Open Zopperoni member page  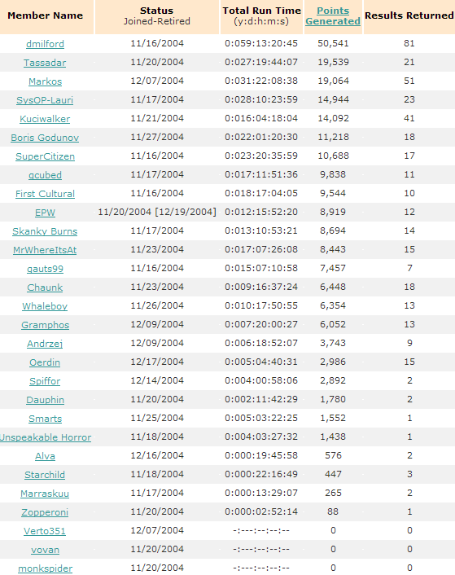tap(45, 512)
